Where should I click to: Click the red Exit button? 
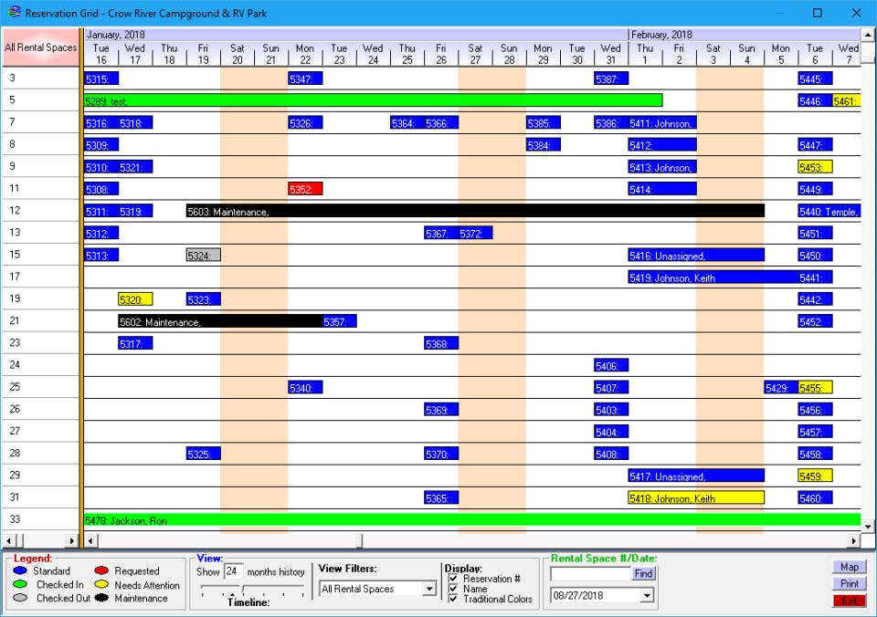pyautogui.click(x=849, y=601)
